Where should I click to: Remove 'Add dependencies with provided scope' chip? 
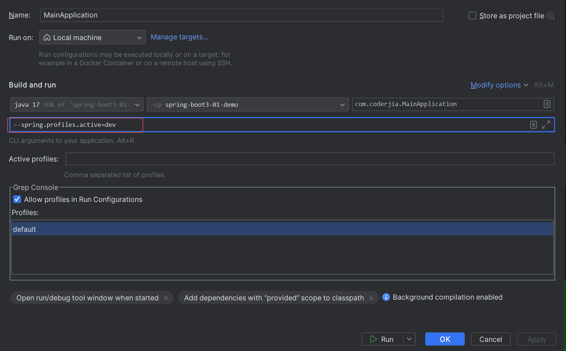pyautogui.click(x=371, y=298)
